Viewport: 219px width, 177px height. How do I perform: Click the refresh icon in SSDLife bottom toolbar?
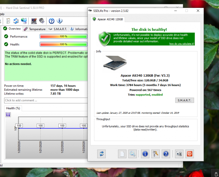[101, 154]
